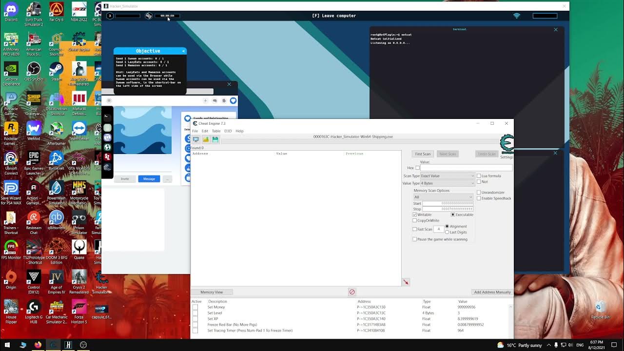Image resolution: width=624 pixels, height=351 pixels.
Task: Click the plus icon in browser toolbar
Action: [205, 100]
